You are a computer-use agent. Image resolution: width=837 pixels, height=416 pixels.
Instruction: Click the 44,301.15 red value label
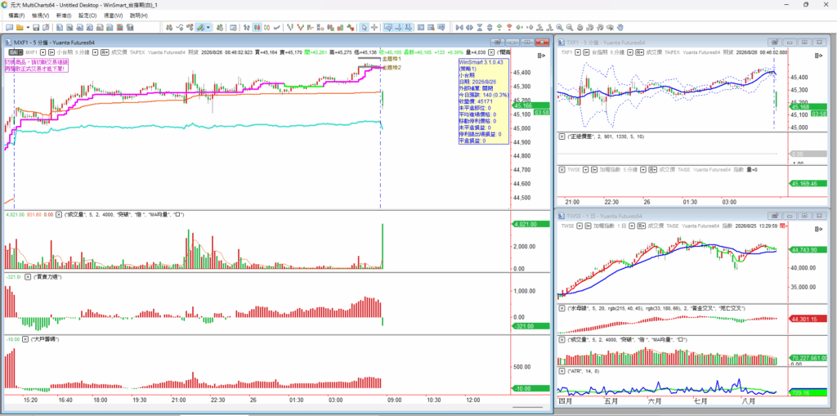point(808,320)
